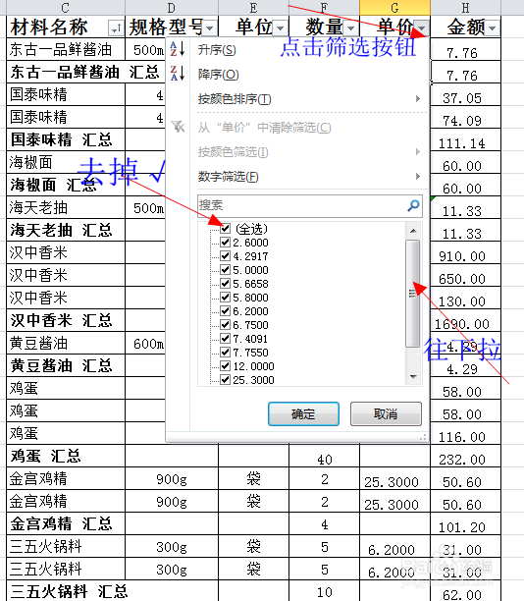Screen dimensions: 524x601
Task: Click quantity cell 40
Action: [324, 456]
